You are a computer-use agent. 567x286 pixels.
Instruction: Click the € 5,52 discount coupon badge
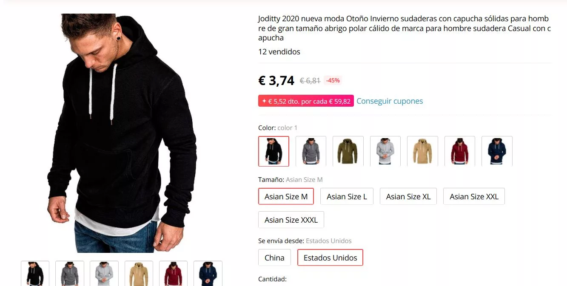[x=305, y=101]
